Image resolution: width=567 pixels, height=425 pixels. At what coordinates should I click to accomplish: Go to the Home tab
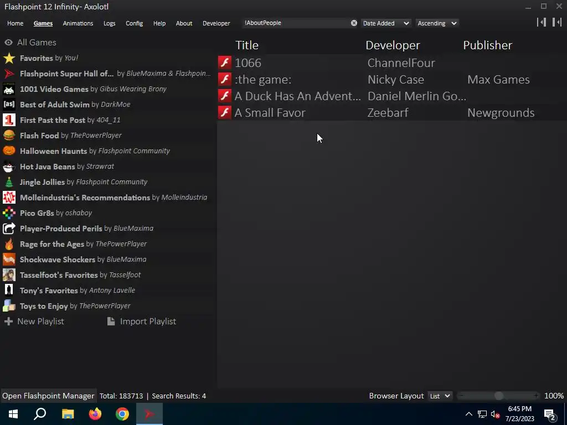[15, 23]
